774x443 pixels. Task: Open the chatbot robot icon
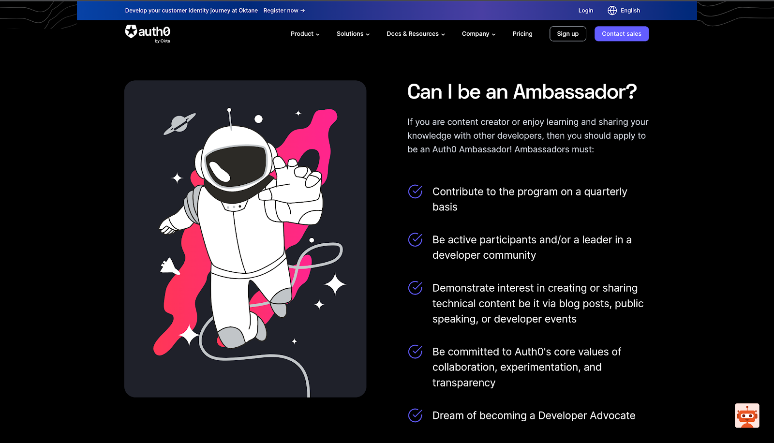pyautogui.click(x=747, y=415)
